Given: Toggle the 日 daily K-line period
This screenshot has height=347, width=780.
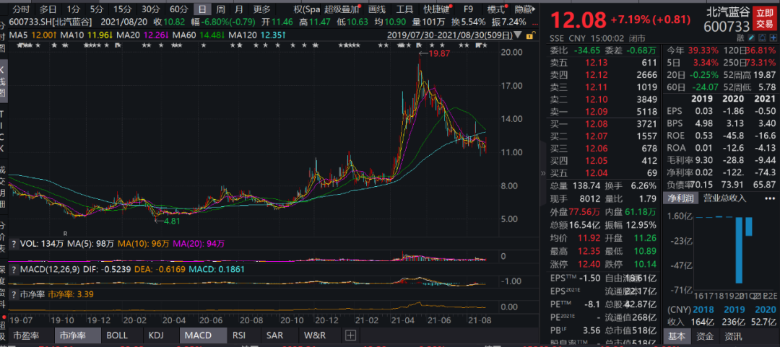Looking at the screenshot, I should point(201,9).
